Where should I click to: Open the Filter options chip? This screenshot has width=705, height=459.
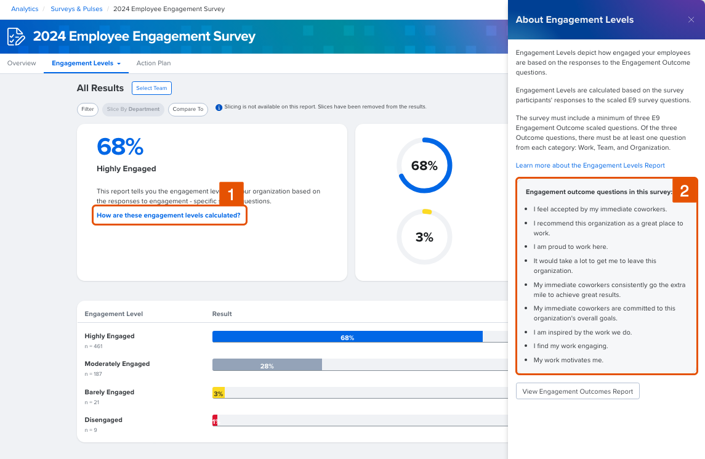87,109
